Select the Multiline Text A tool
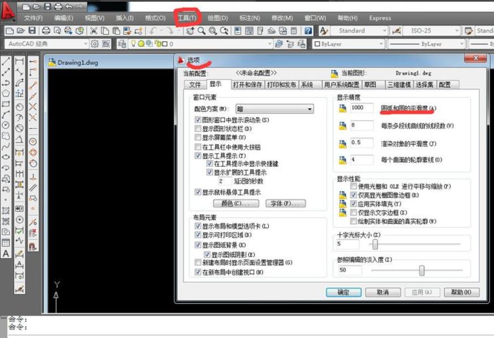The width and height of the screenshot is (494, 338). pos(6,253)
